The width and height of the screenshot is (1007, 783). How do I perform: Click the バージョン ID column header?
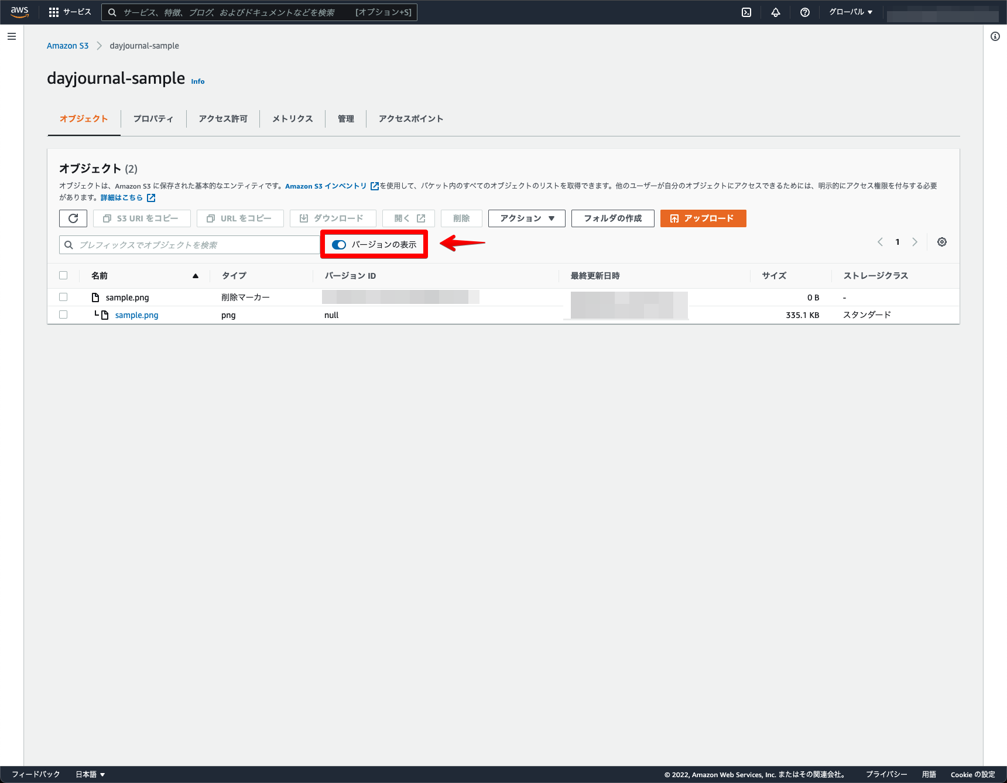pyautogui.click(x=350, y=276)
